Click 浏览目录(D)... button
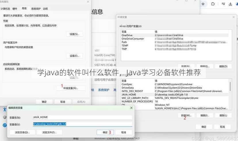Image resolution: width=238 pixels, height=141 pixels. pyautogui.click(x=22, y=132)
